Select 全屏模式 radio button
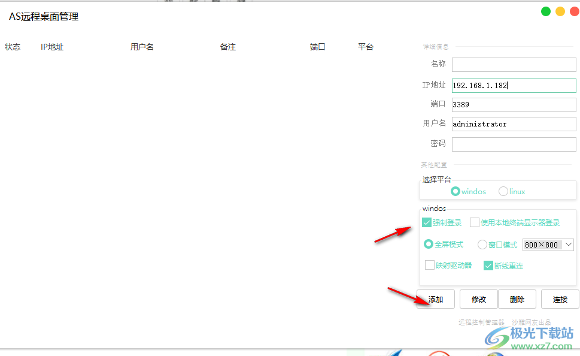 pyautogui.click(x=429, y=244)
